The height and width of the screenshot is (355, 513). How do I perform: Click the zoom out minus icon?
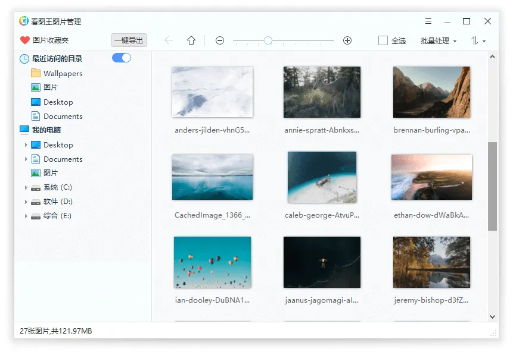[220, 40]
